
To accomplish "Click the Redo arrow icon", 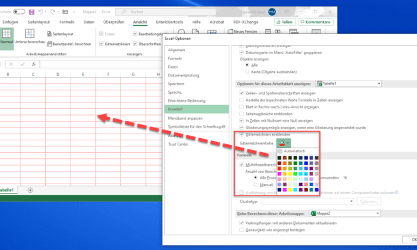I will coord(53,12).
